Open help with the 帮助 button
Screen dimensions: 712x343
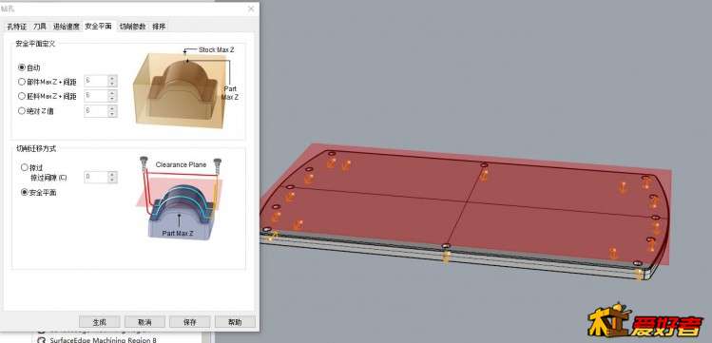coord(235,322)
